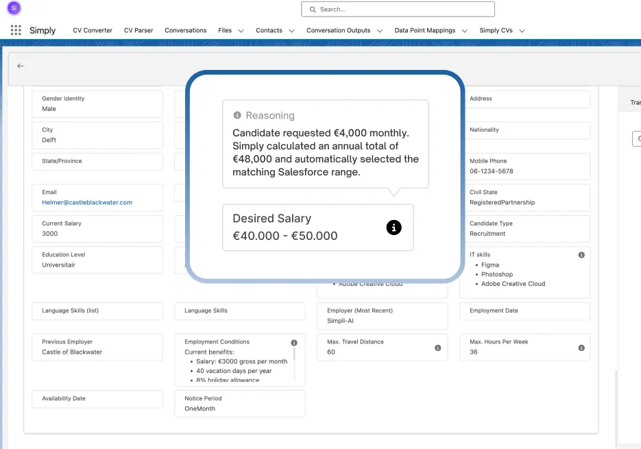Image resolution: width=641 pixels, height=449 pixels.
Task: Click the 40 vacation days per year line
Action: tap(234, 371)
